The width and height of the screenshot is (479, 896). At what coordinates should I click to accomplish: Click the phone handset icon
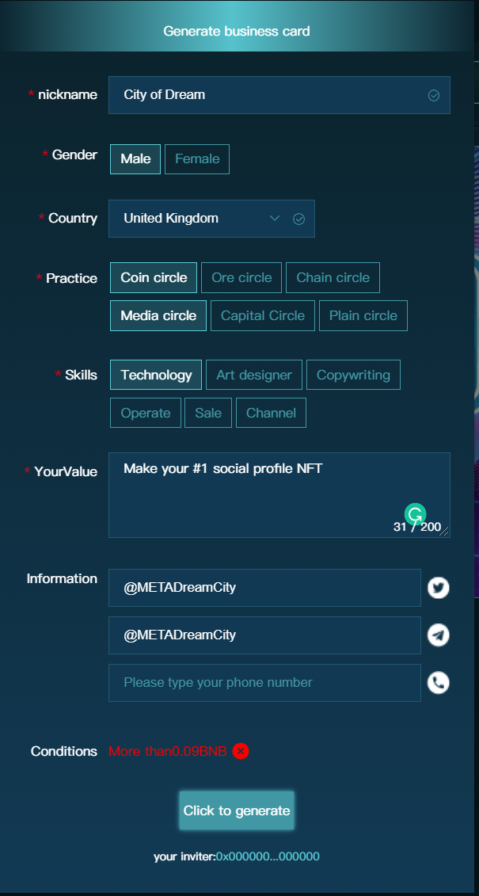click(438, 683)
